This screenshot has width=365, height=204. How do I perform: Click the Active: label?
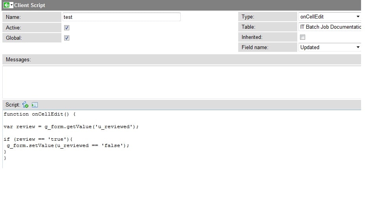click(13, 28)
